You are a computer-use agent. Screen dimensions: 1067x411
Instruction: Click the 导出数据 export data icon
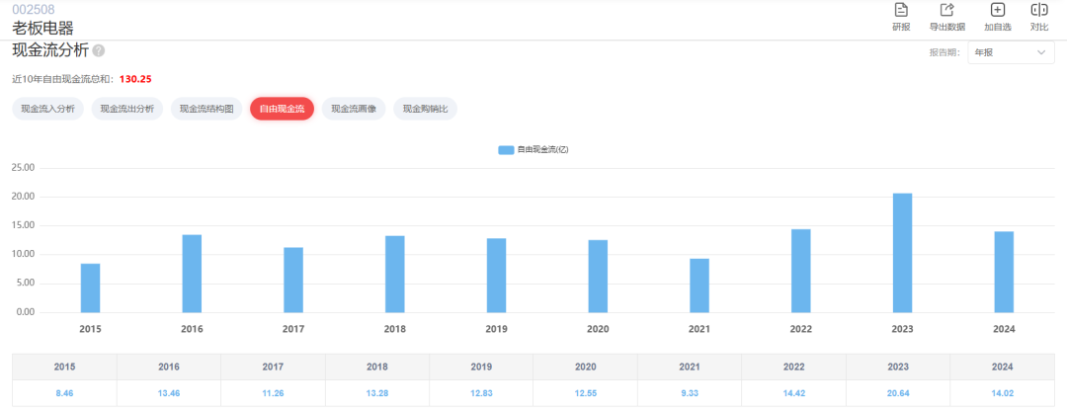(x=947, y=10)
